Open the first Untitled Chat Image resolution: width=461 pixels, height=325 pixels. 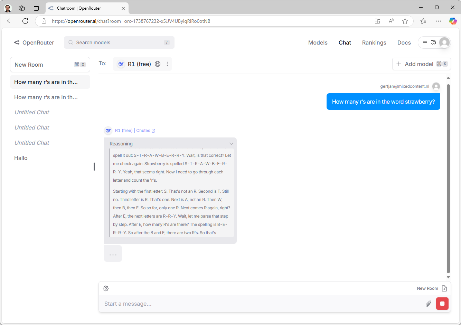coord(50,112)
